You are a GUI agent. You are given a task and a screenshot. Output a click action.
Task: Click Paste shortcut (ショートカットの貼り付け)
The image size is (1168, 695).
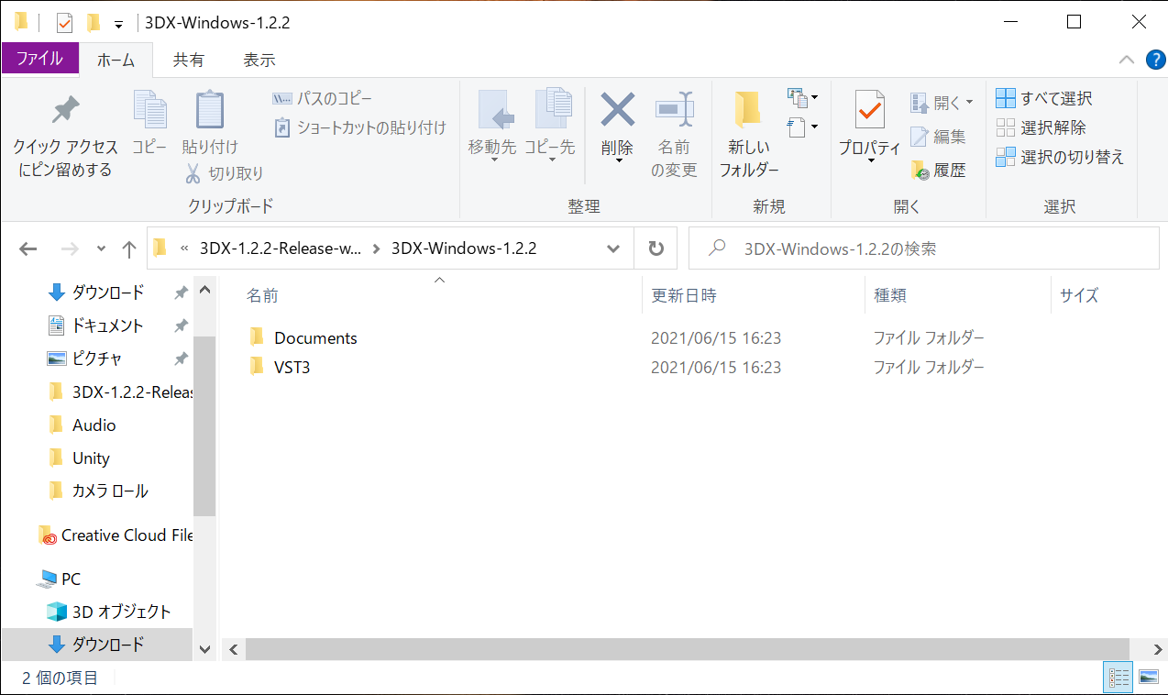[x=359, y=127]
